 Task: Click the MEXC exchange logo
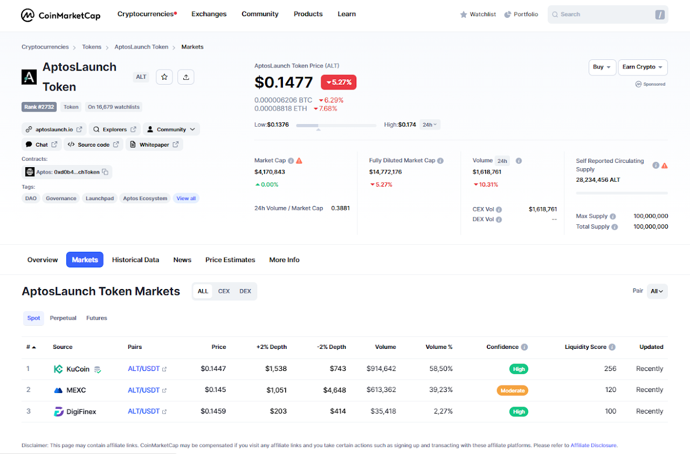(58, 390)
